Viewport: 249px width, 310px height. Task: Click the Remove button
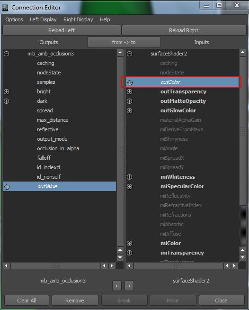point(75,301)
